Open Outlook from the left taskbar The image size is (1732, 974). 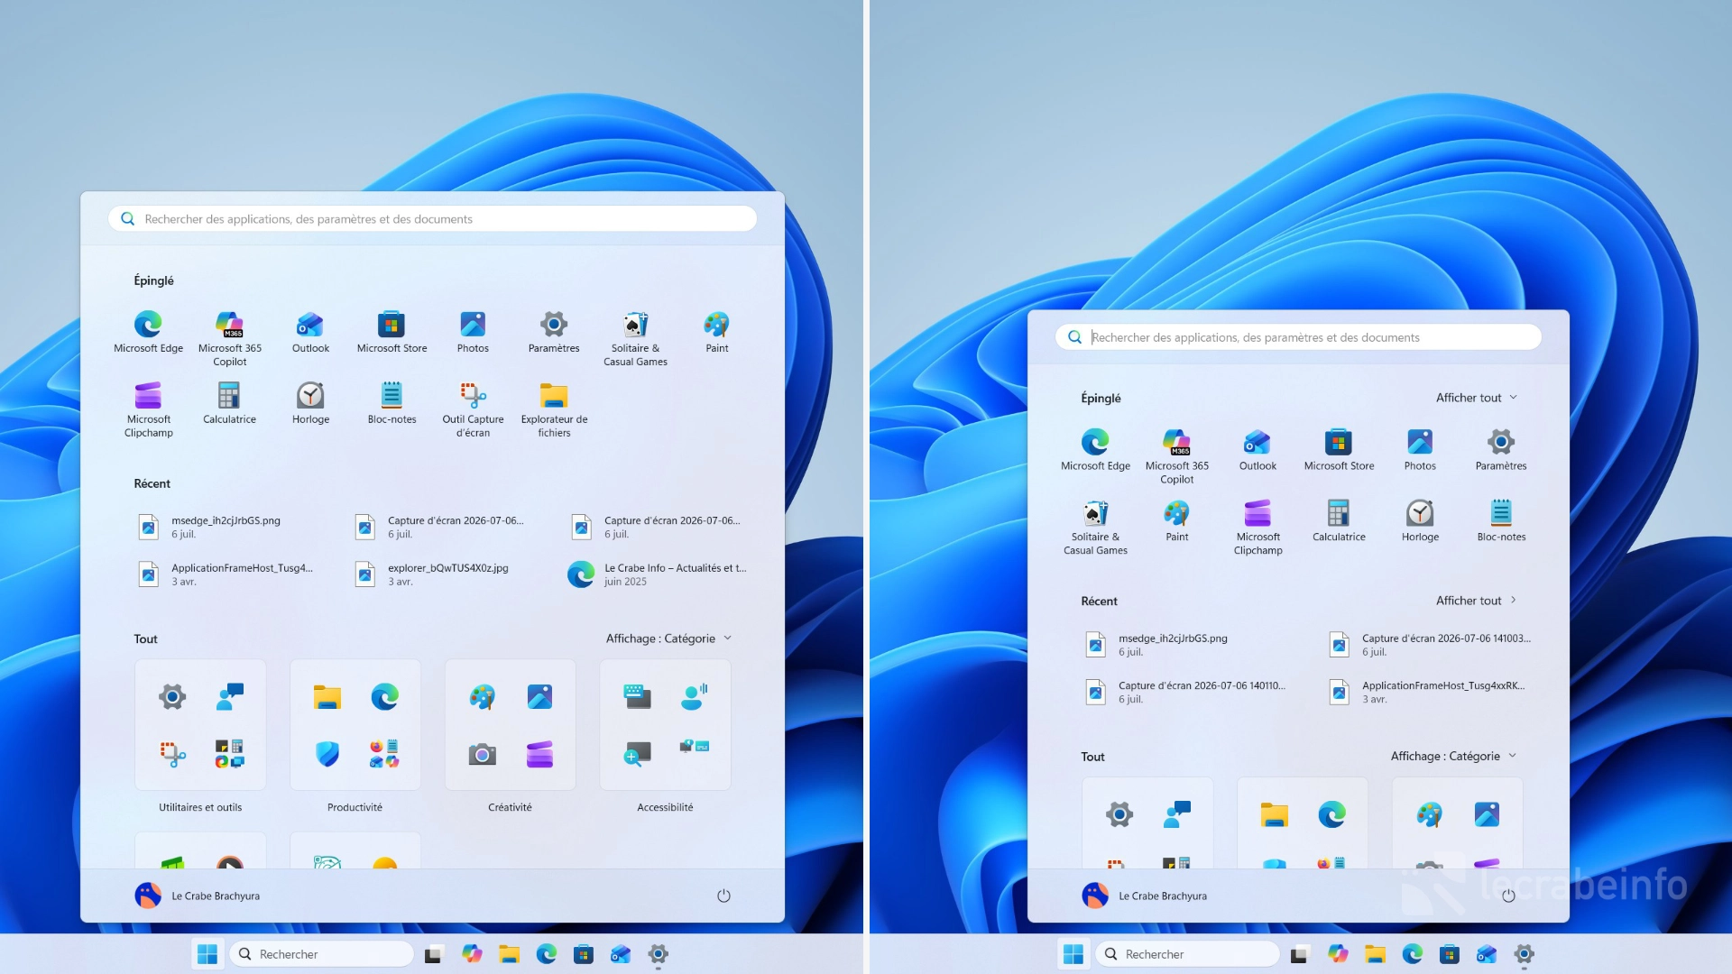[x=621, y=954]
